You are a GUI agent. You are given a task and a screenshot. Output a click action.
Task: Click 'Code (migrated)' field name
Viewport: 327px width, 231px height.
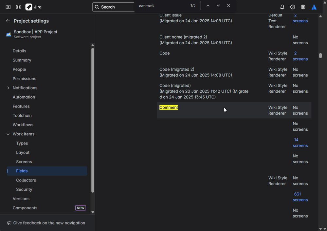pos(175,86)
